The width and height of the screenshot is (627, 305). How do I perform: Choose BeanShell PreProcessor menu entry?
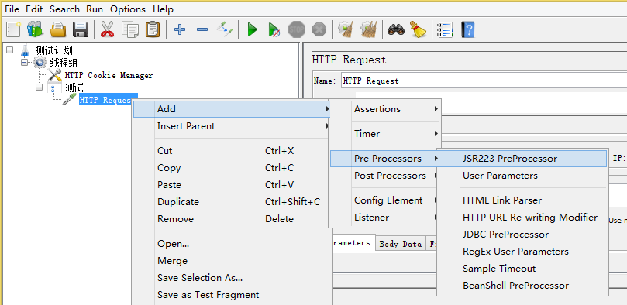[x=515, y=286]
